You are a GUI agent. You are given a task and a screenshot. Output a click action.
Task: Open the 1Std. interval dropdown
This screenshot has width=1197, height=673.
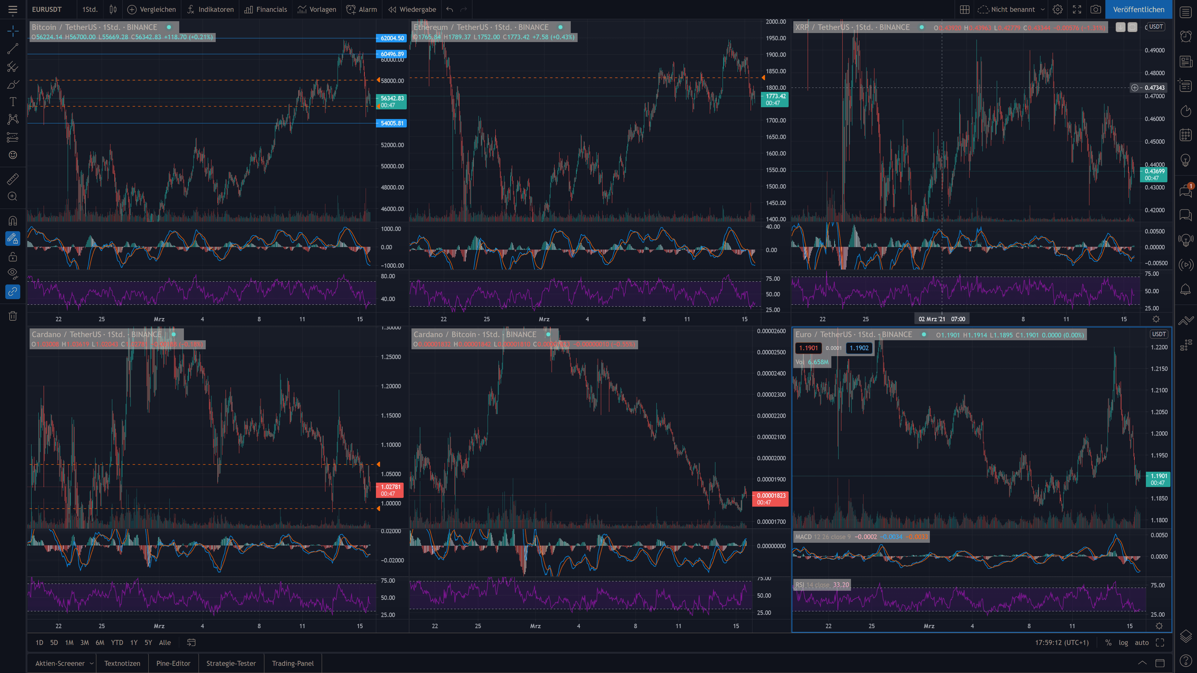coord(90,9)
